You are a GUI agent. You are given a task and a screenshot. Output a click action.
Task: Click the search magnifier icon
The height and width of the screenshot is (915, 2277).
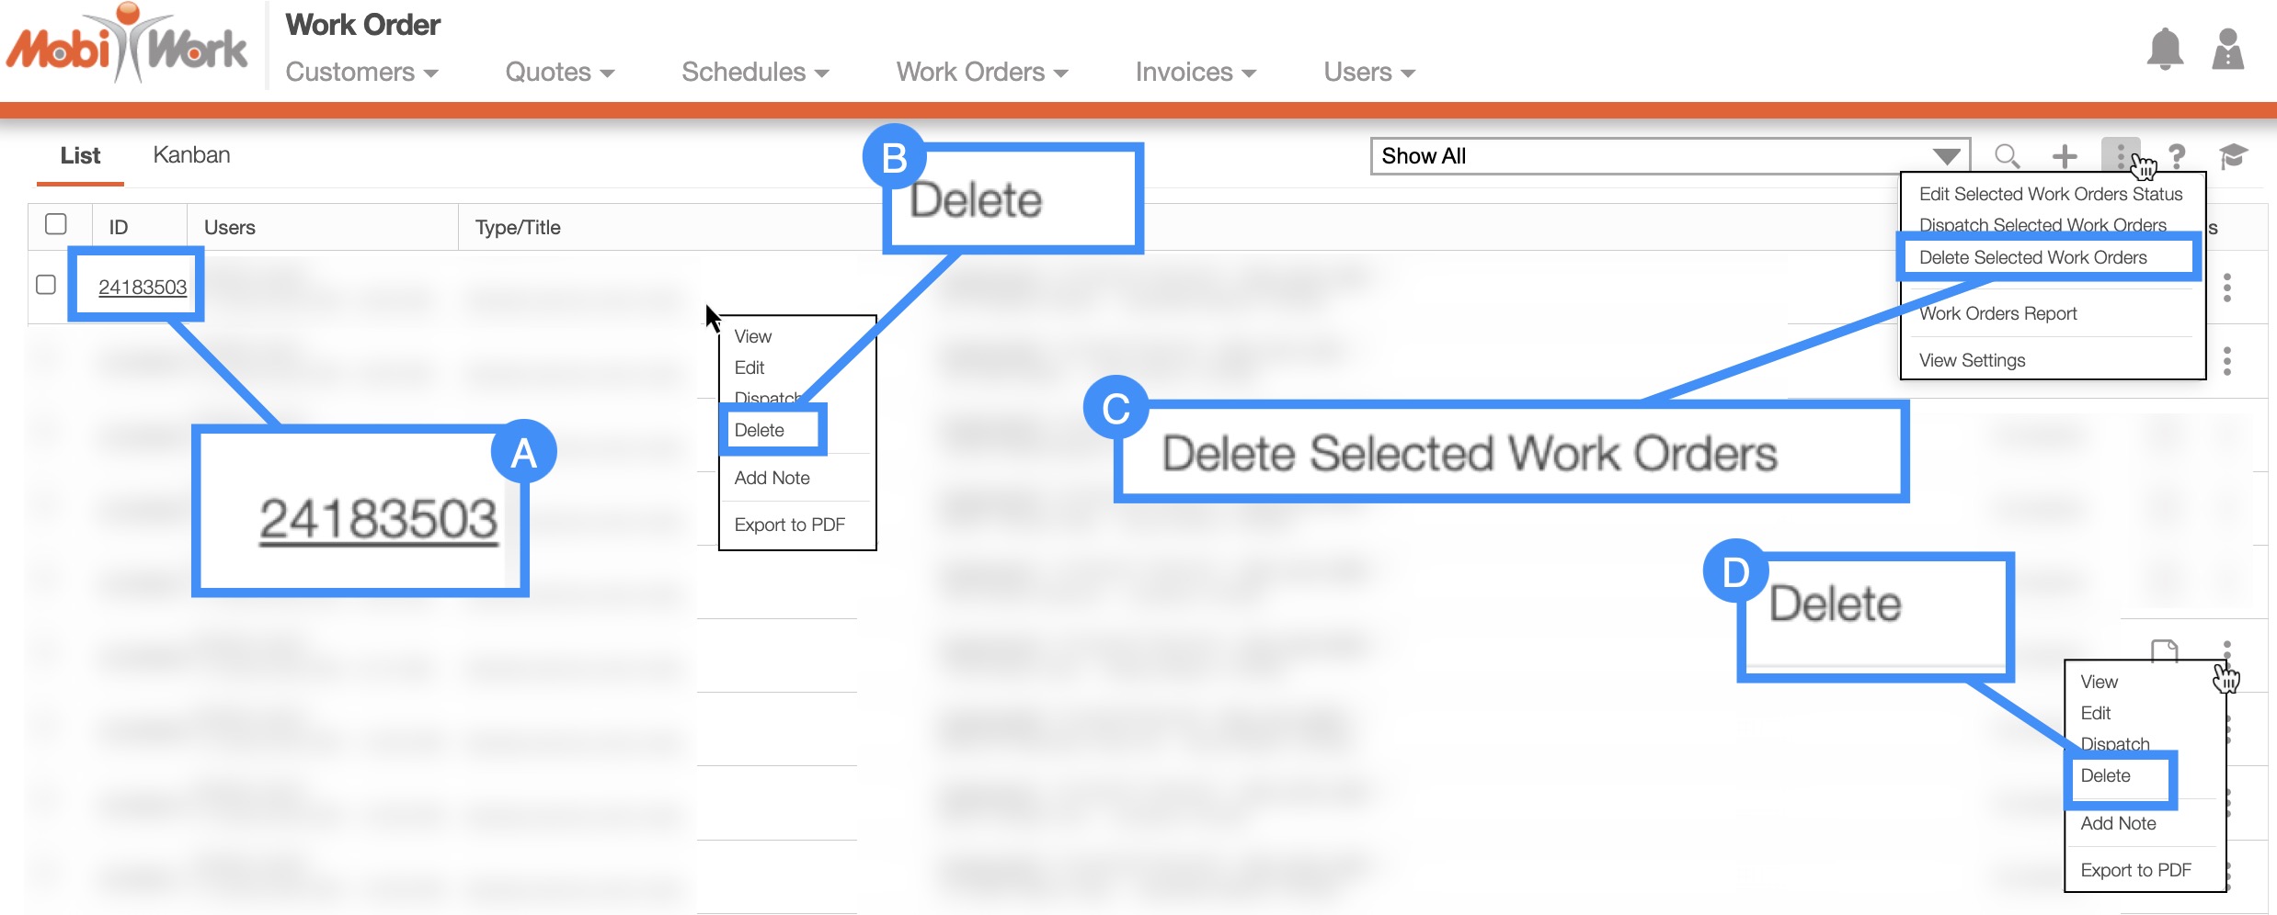pos(2007,156)
